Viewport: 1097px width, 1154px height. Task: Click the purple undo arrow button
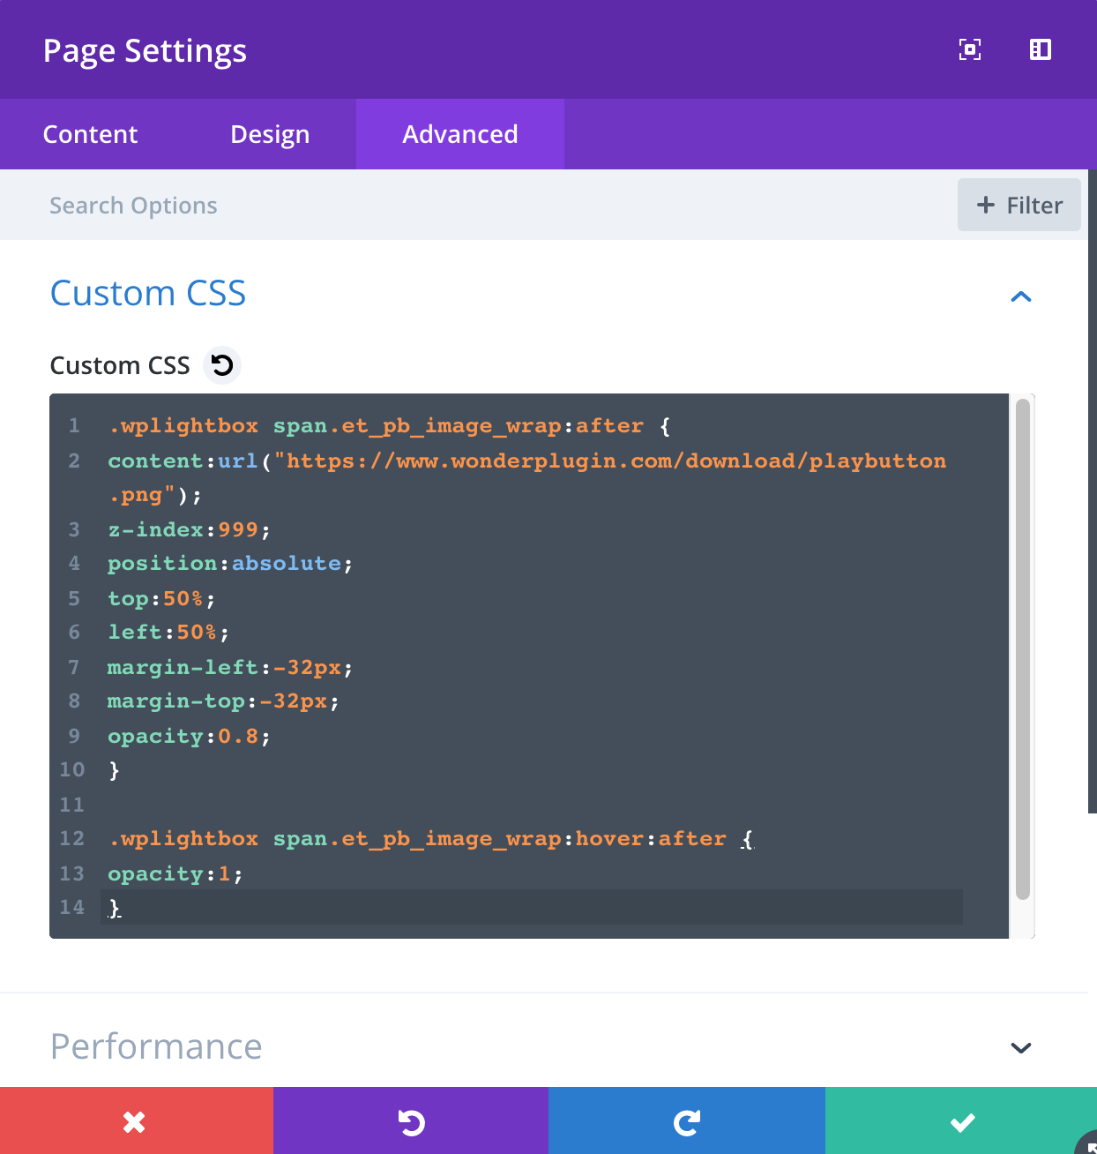coord(411,1121)
